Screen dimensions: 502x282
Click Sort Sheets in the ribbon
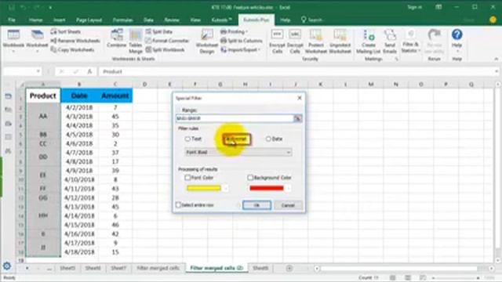click(x=66, y=31)
